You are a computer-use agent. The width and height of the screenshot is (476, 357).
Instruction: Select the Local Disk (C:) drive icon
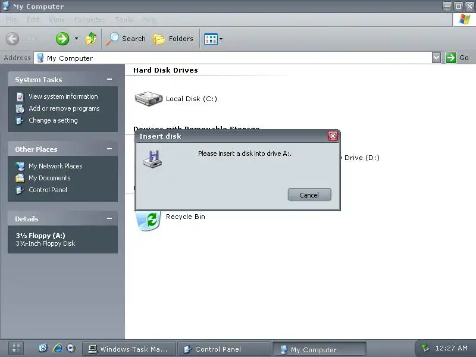pyautogui.click(x=148, y=99)
